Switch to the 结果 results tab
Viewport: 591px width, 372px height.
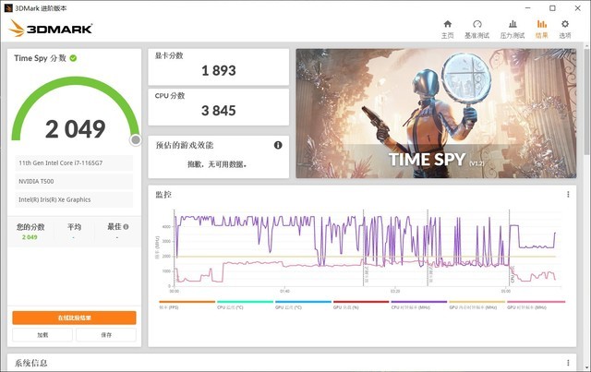pyautogui.click(x=542, y=29)
